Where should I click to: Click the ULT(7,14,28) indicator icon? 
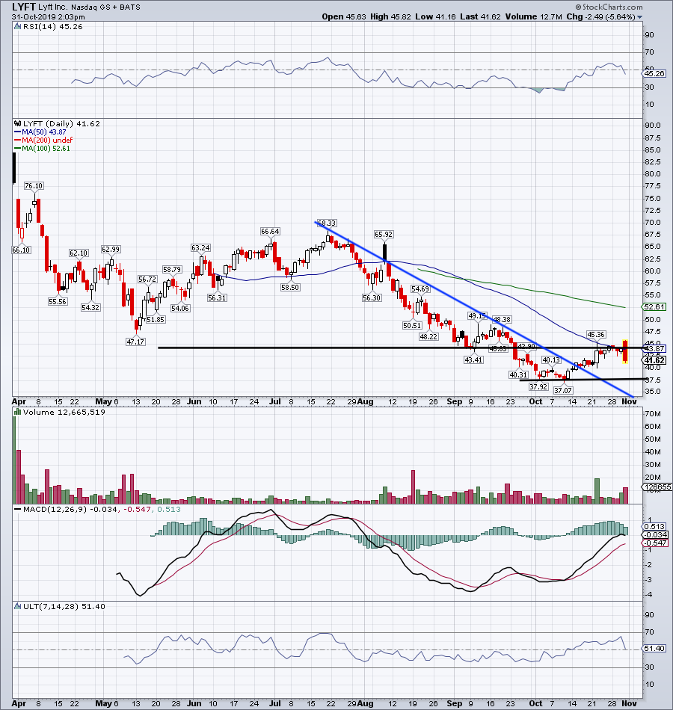click(17, 606)
